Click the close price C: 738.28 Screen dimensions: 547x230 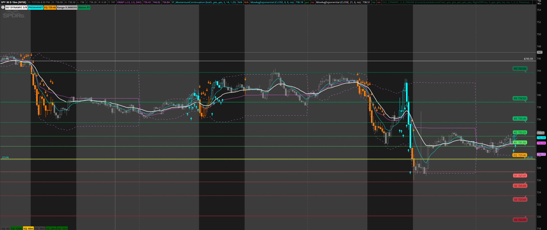click(x=92, y=2)
